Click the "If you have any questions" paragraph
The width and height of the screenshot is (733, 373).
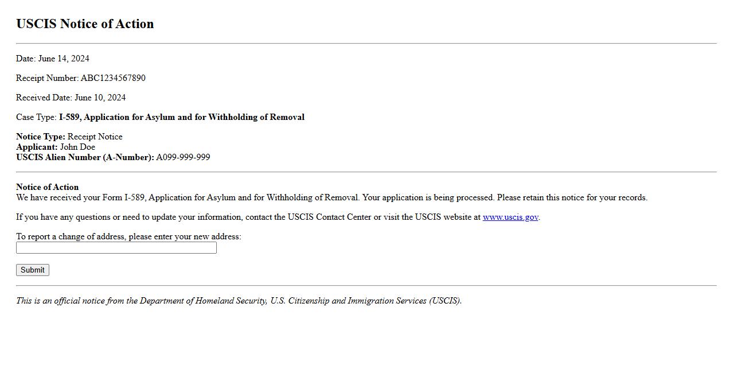[248, 217]
